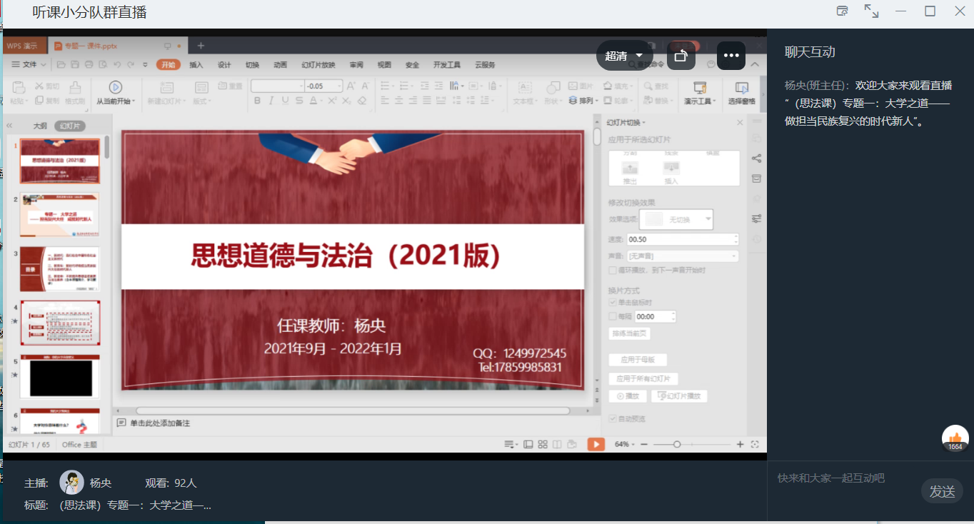Select slide 3 thumbnail in the slide panel

tap(60, 269)
